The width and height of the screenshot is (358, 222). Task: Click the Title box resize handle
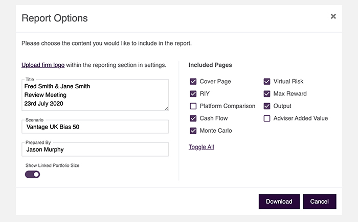point(166,109)
